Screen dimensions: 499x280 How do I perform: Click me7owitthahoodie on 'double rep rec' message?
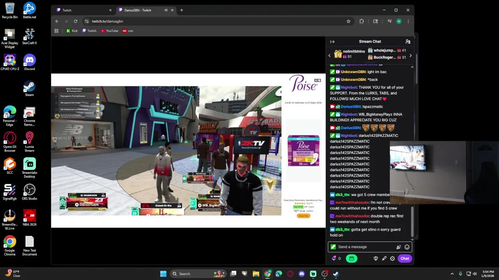(352, 216)
